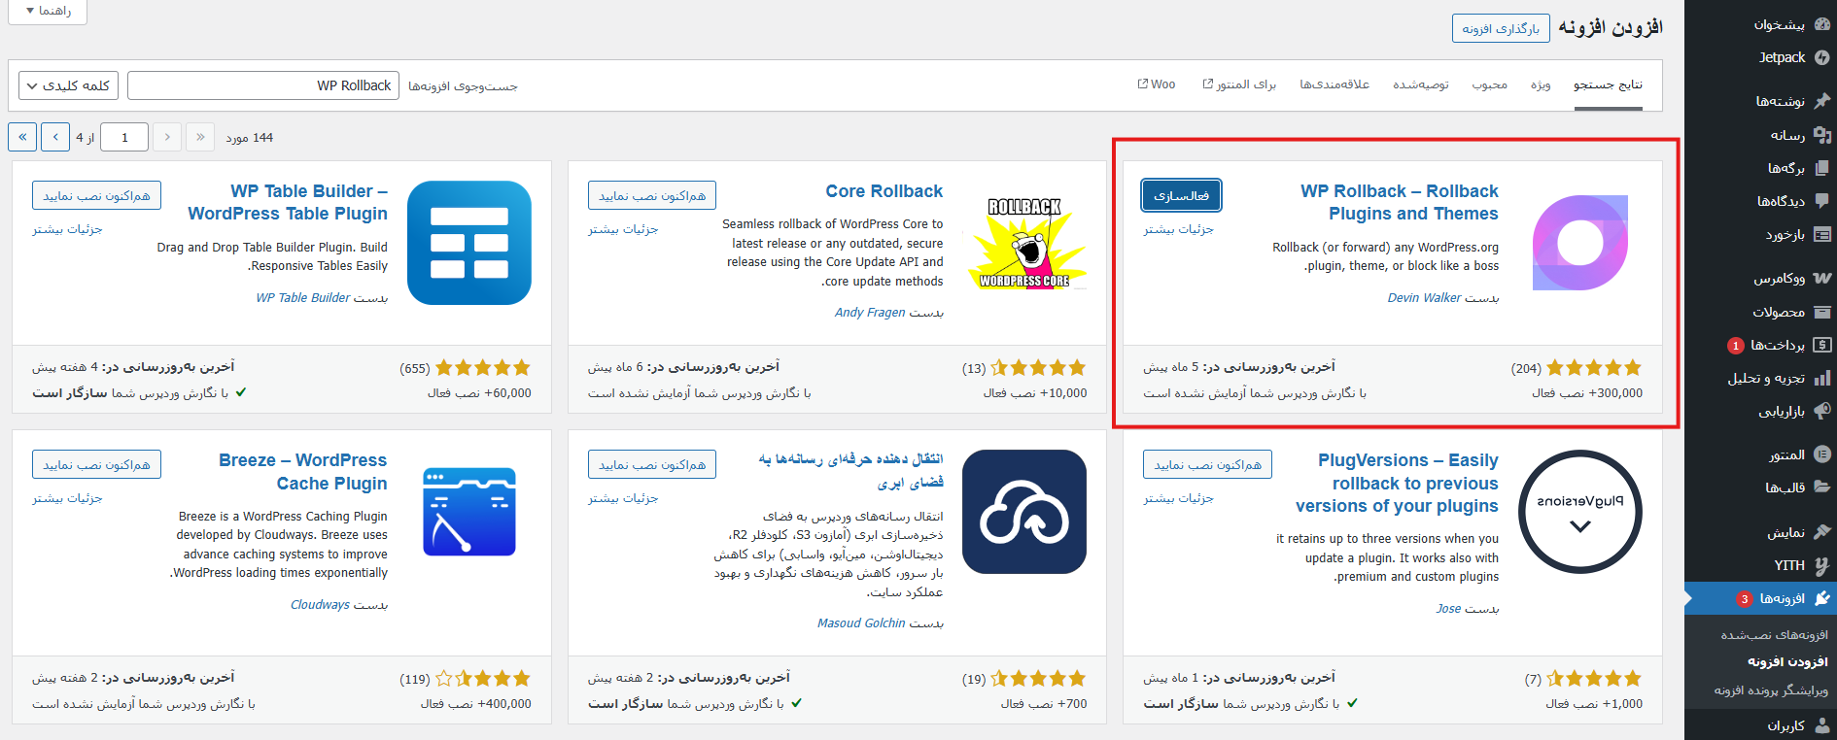Click the Marketing (بازاریابی) megaphone icon
Image resolution: width=1837 pixels, height=740 pixels.
coord(1821,411)
